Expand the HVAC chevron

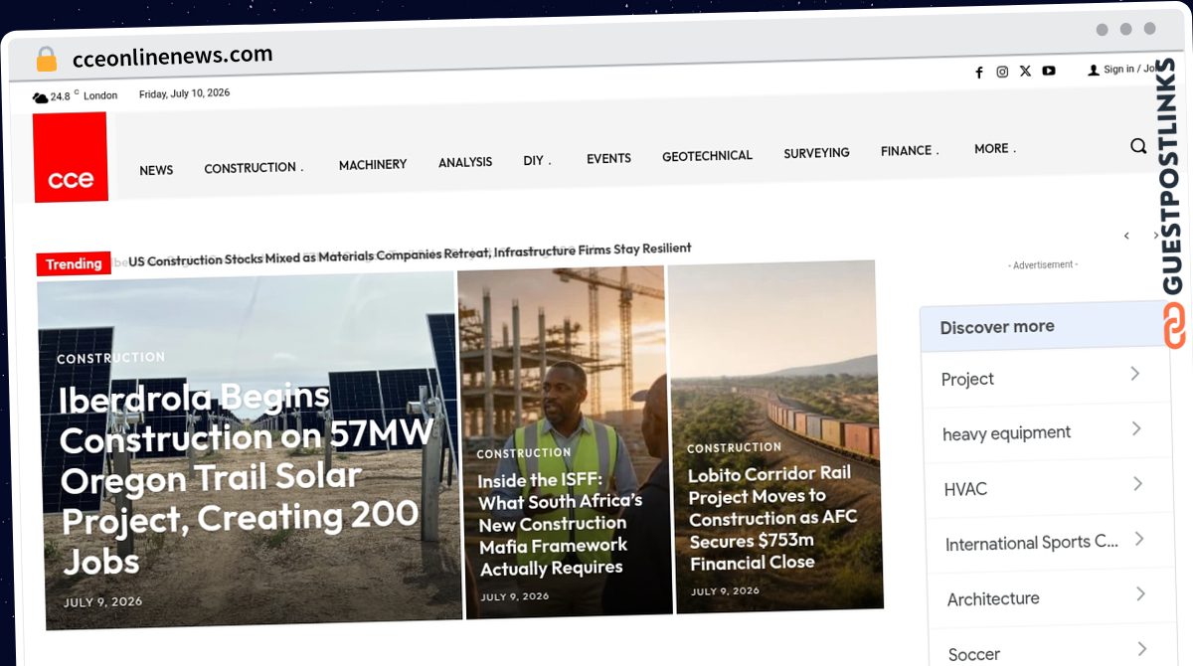pos(1137,484)
